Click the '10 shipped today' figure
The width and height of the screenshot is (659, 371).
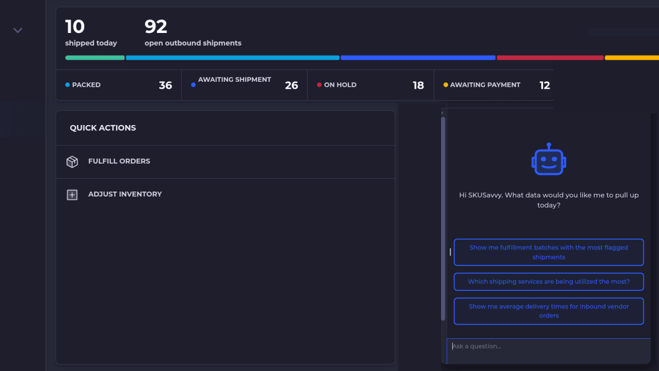click(x=91, y=33)
